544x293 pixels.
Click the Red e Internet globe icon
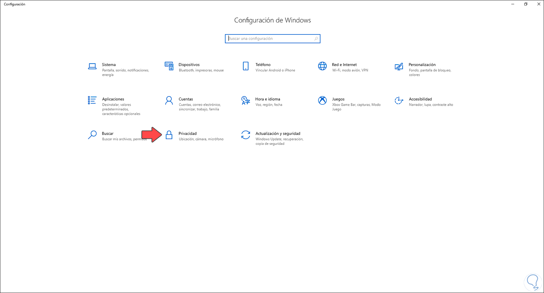(322, 66)
